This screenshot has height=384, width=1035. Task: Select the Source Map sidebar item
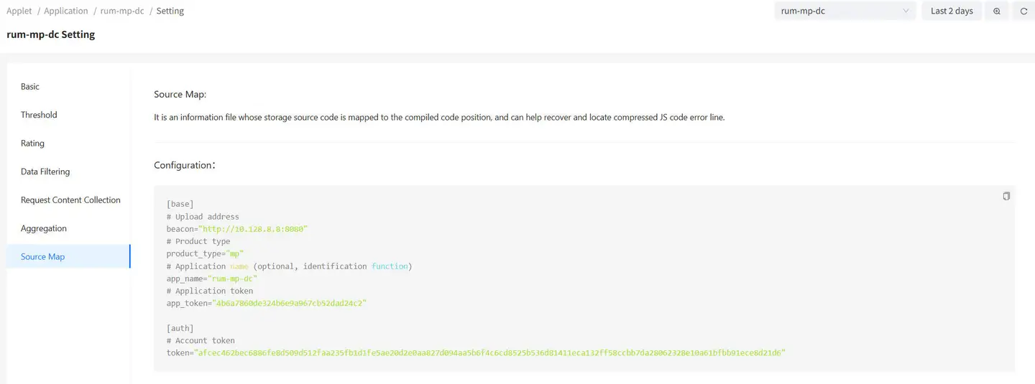coord(42,257)
